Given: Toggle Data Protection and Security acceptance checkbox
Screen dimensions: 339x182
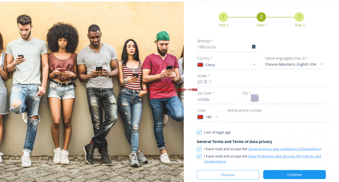Looking at the screenshot, I should (x=199, y=156).
